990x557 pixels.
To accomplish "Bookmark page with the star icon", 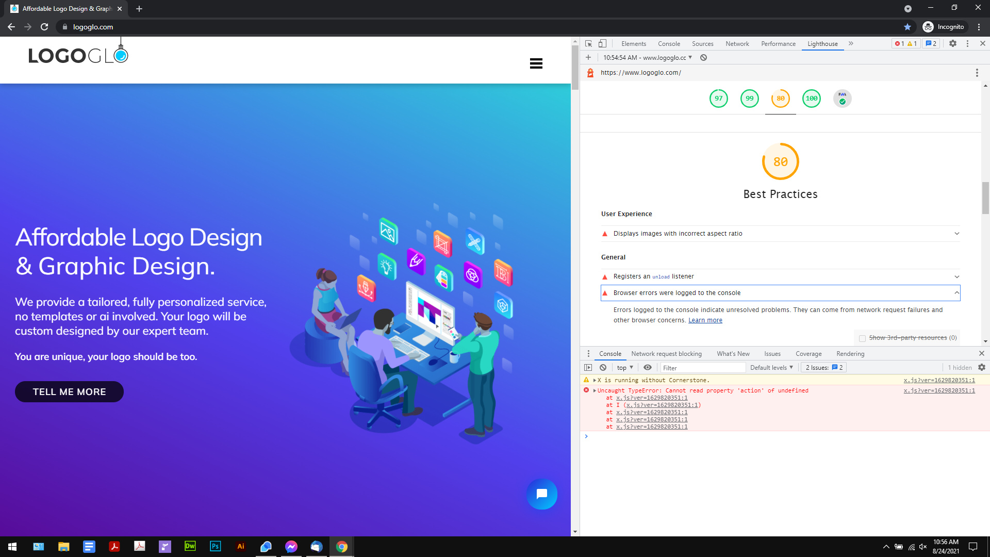I will point(907,27).
